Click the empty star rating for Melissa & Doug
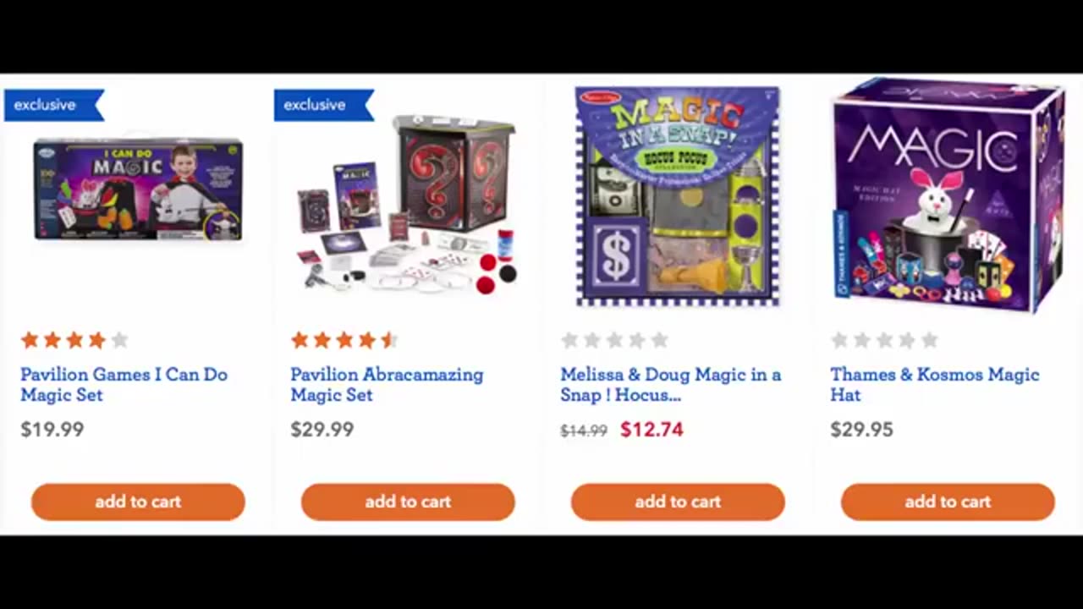Screen dimensions: 1083x609 614,340
